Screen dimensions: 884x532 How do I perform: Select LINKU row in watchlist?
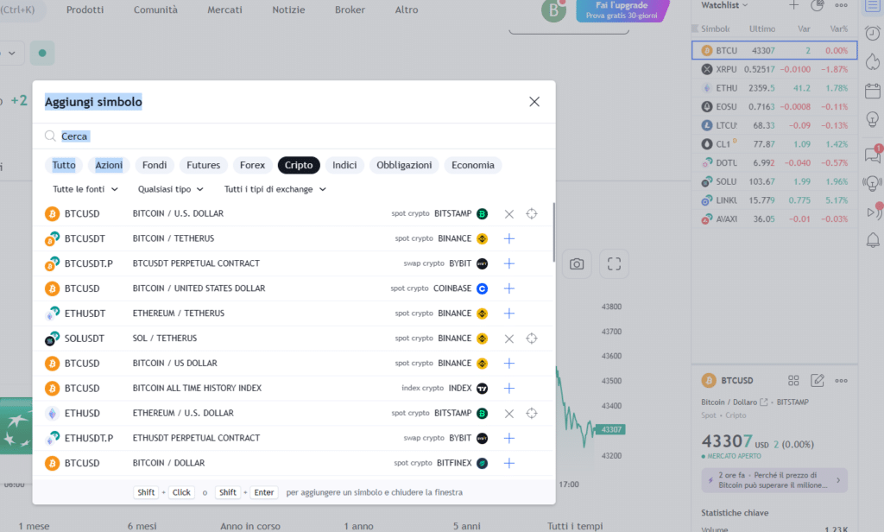774,200
